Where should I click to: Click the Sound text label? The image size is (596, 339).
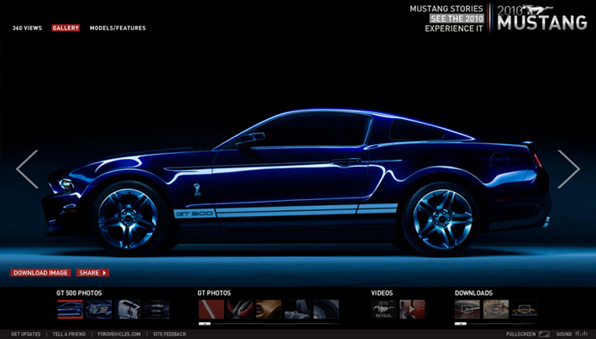pyautogui.click(x=564, y=334)
